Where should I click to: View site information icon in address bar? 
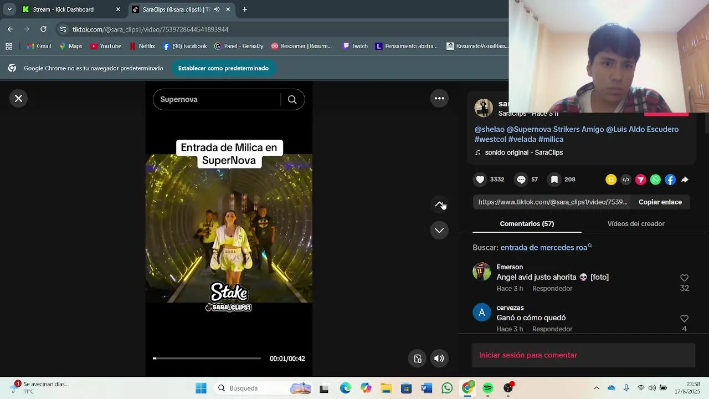(63, 29)
